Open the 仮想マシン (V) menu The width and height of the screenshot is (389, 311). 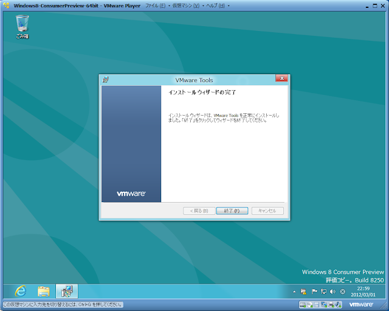point(186,5)
